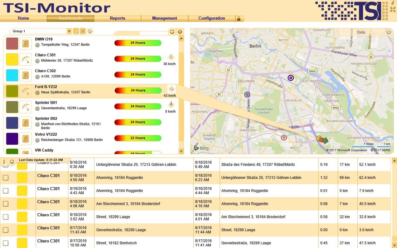
Task: Select the blue target marker near Kreuzberg
Action: (247, 94)
